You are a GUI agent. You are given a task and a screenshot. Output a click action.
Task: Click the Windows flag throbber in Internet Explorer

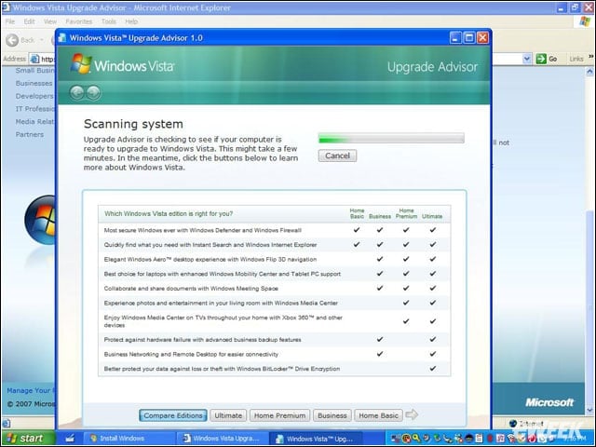click(585, 21)
